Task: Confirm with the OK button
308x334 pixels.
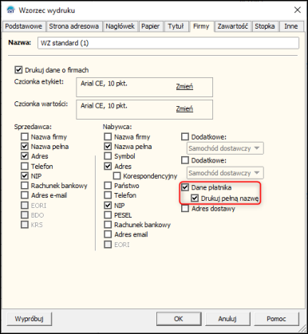Action: [x=178, y=319]
